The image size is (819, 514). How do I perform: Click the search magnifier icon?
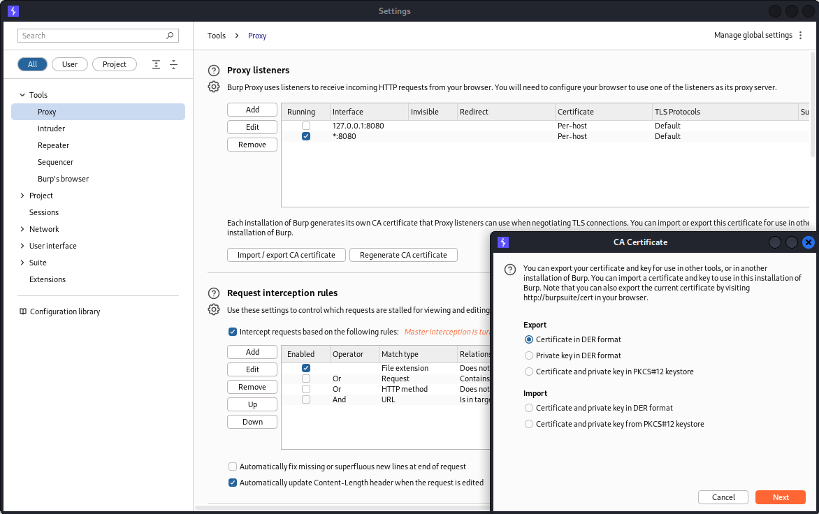(170, 36)
